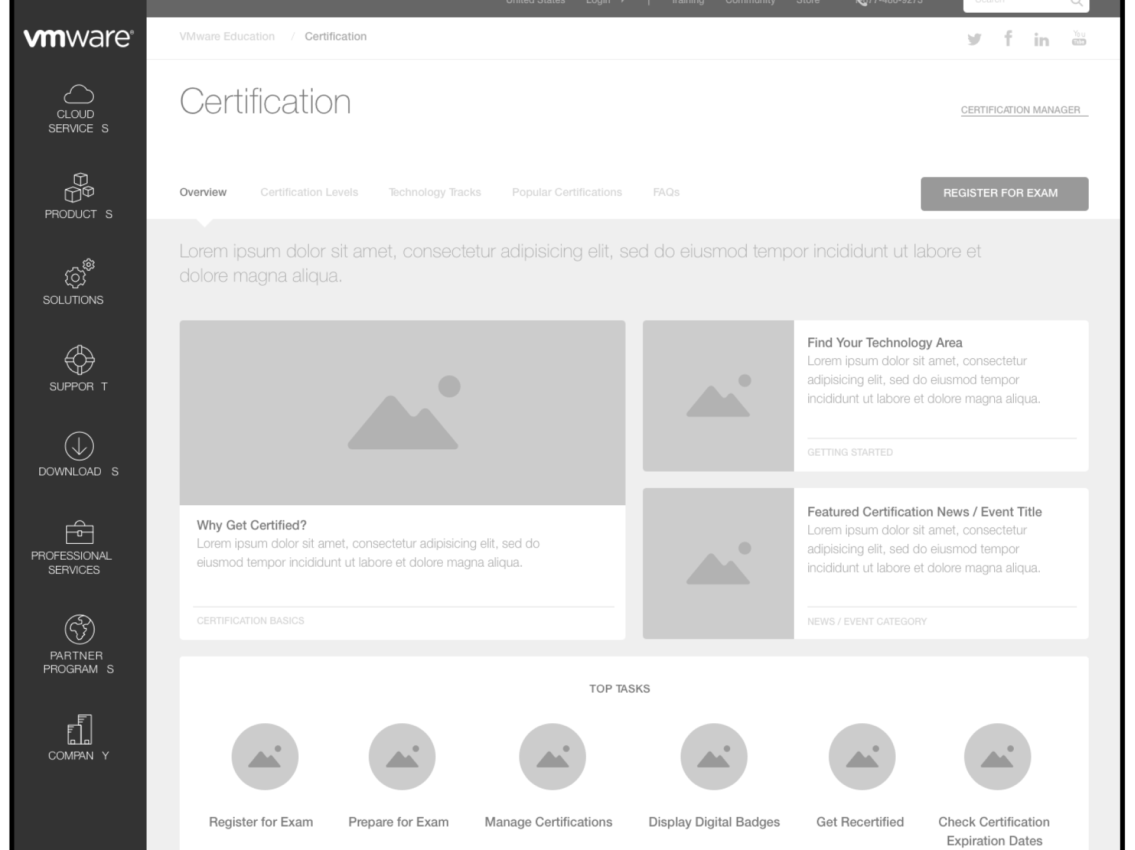The height and width of the screenshot is (850, 1135).
Task: Click the large Why Get Certified placeholder image
Action: pos(402,413)
